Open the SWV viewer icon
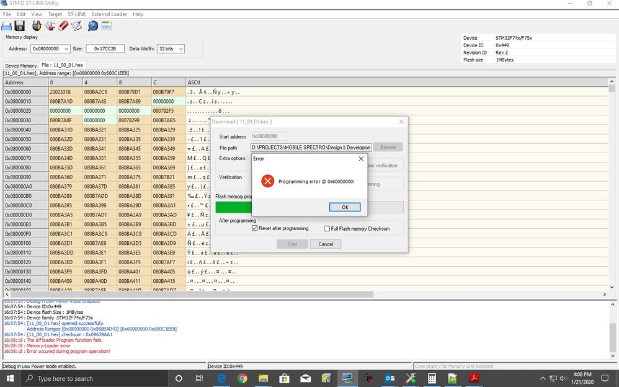The width and height of the screenshot is (619, 387). pyautogui.click(x=107, y=26)
